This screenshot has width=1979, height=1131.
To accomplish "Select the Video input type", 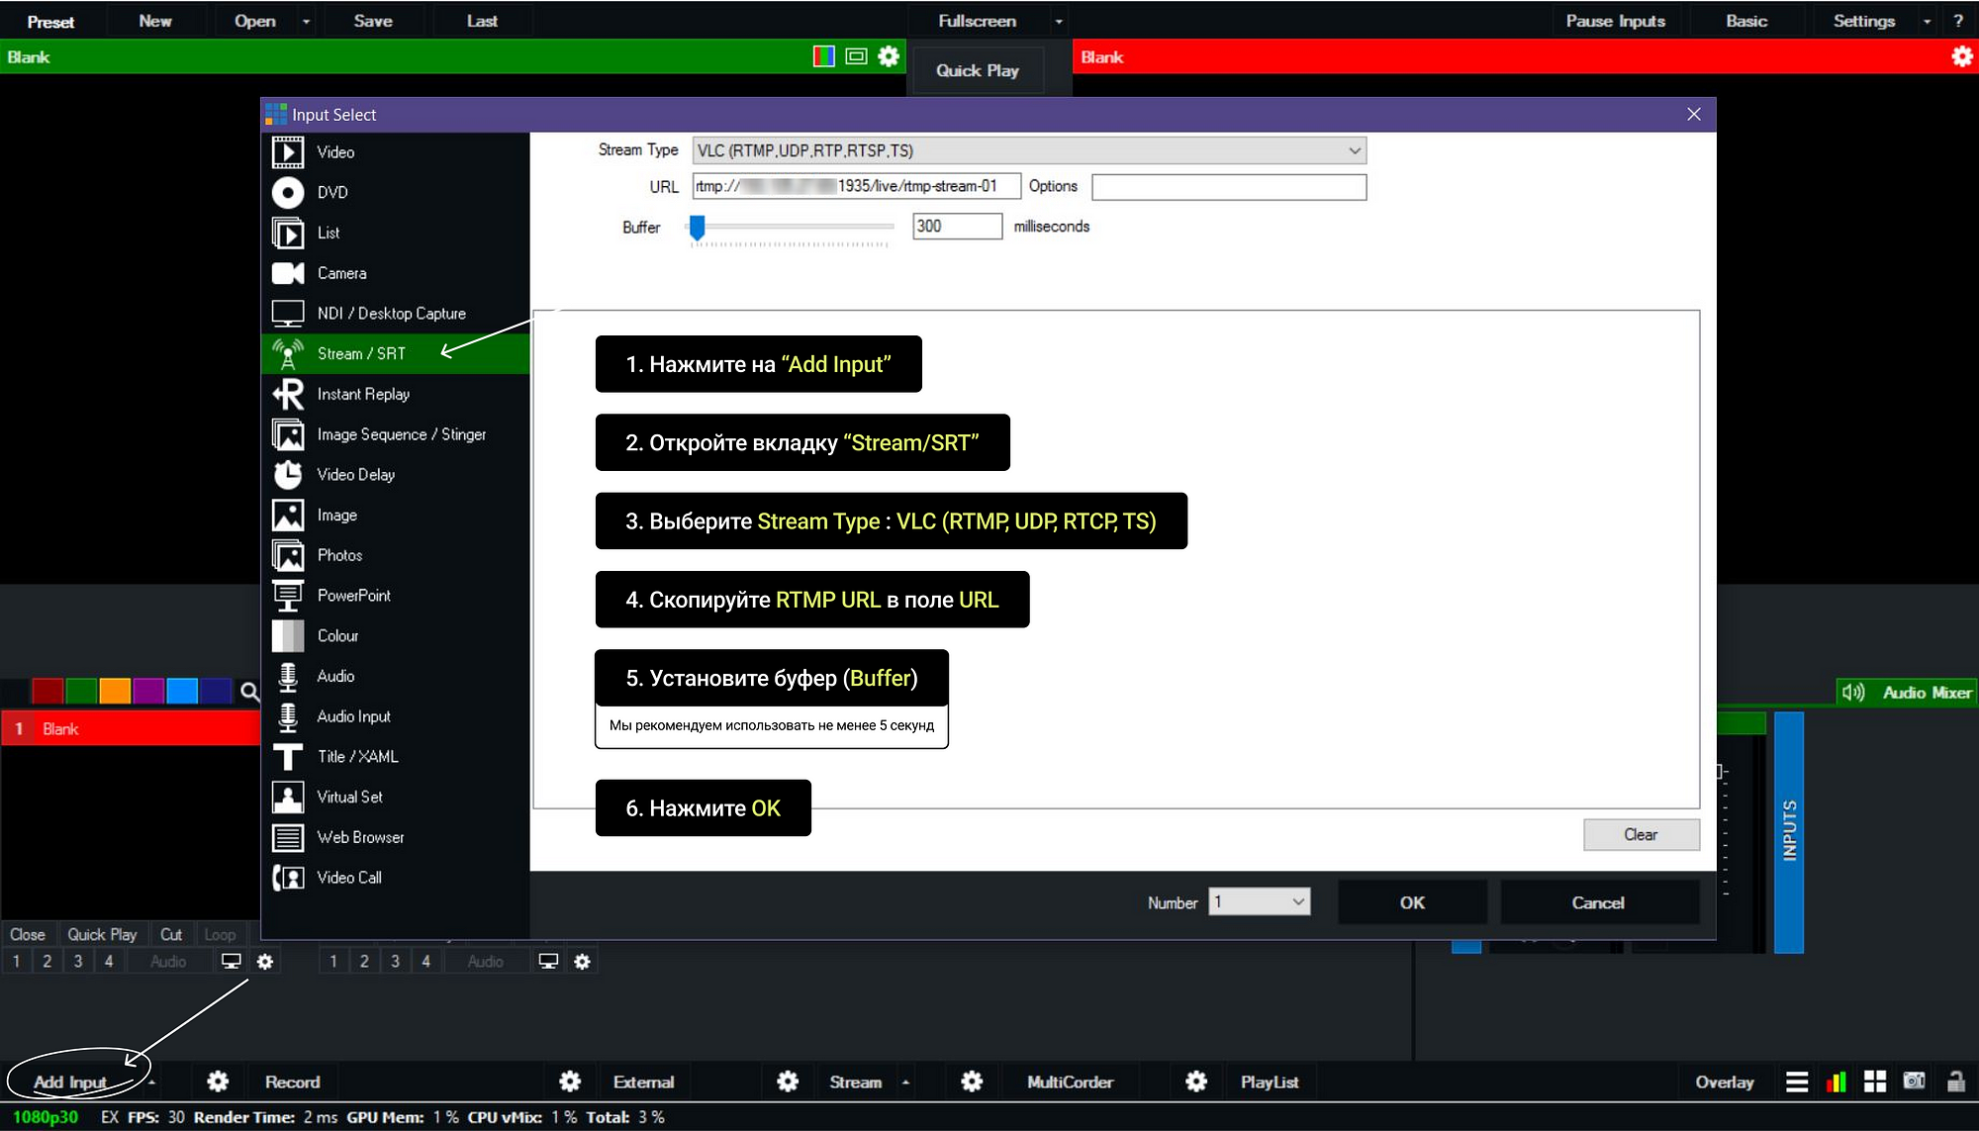I will 395,152.
